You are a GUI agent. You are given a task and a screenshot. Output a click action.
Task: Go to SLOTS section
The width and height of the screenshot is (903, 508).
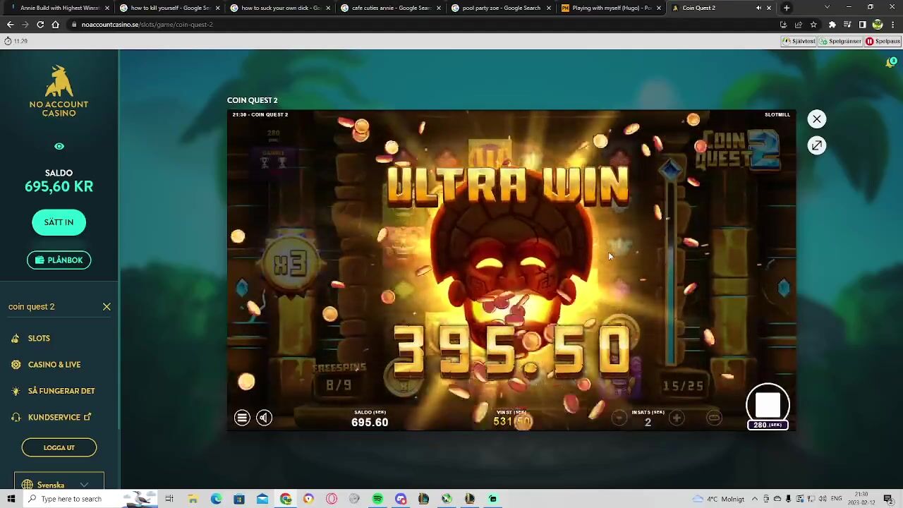[39, 339]
